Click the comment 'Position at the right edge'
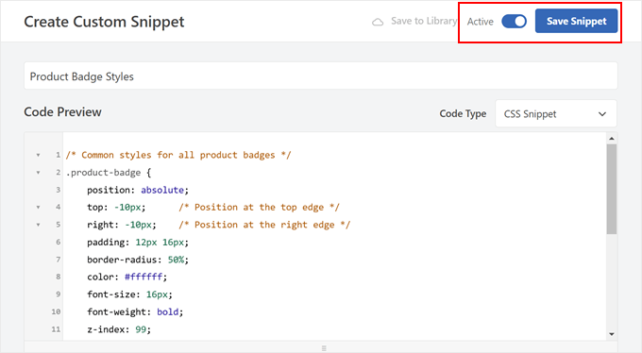This screenshot has height=353, width=642. (264, 225)
